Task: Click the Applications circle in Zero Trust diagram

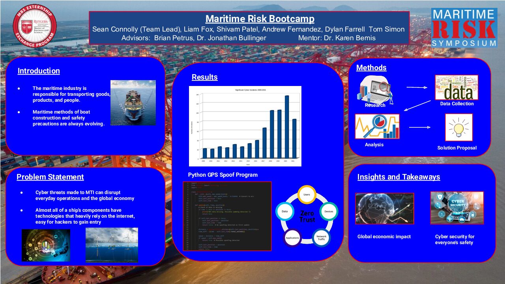Action: pyautogui.click(x=292, y=237)
